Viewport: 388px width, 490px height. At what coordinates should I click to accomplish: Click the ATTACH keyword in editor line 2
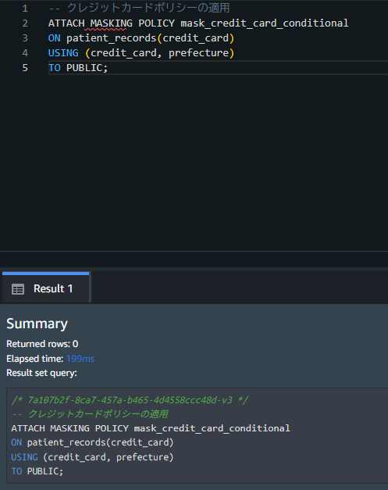66,23
